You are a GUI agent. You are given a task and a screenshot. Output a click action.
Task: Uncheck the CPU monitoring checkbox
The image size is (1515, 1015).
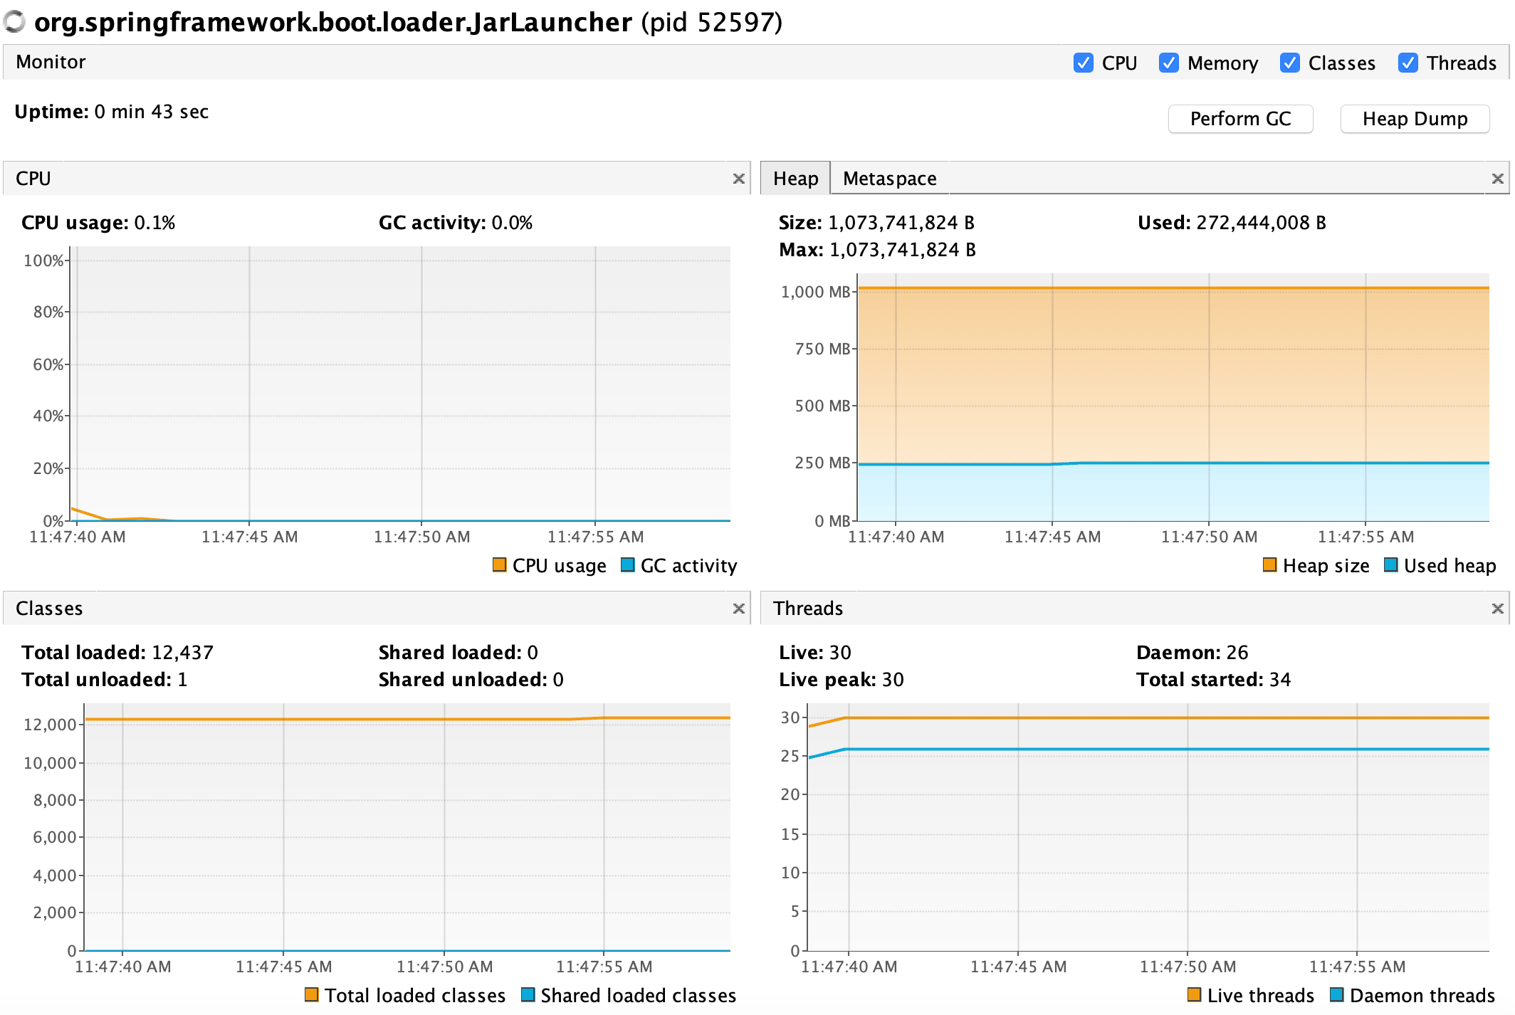pyautogui.click(x=1083, y=63)
